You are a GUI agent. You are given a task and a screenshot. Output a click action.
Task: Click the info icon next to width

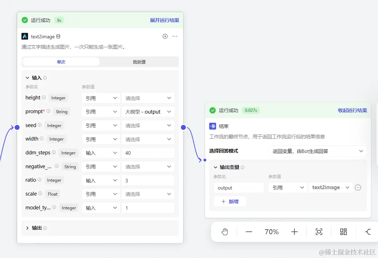point(42,139)
